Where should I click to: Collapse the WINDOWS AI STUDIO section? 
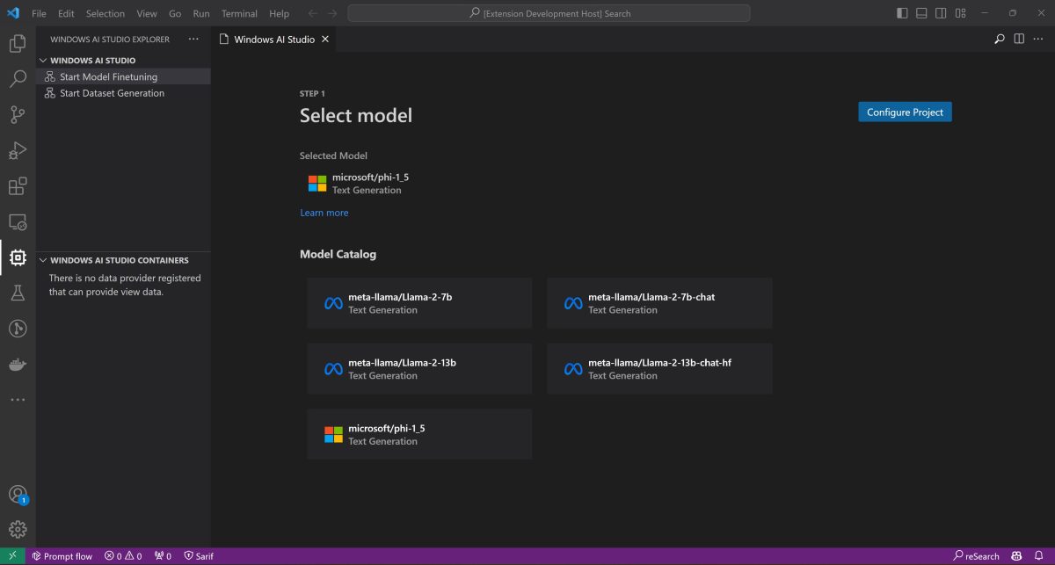pos(42,60)
